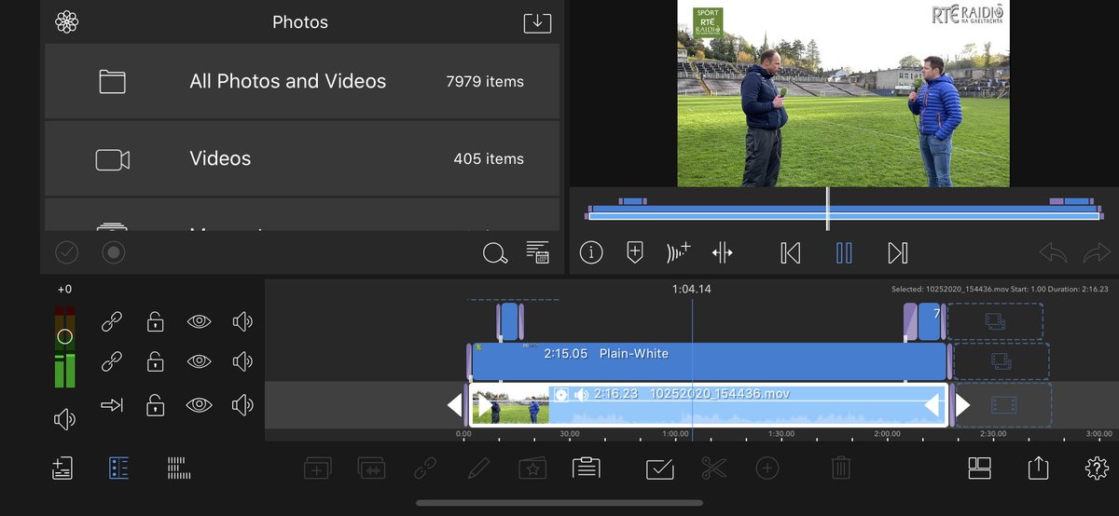The image size is (1119, 516).
Task: Jump to the end of the timeline
Action: (897, 252)
